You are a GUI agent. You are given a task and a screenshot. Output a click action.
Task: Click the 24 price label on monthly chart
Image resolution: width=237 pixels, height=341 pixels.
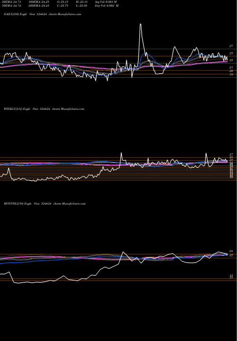tap(231, 251)
